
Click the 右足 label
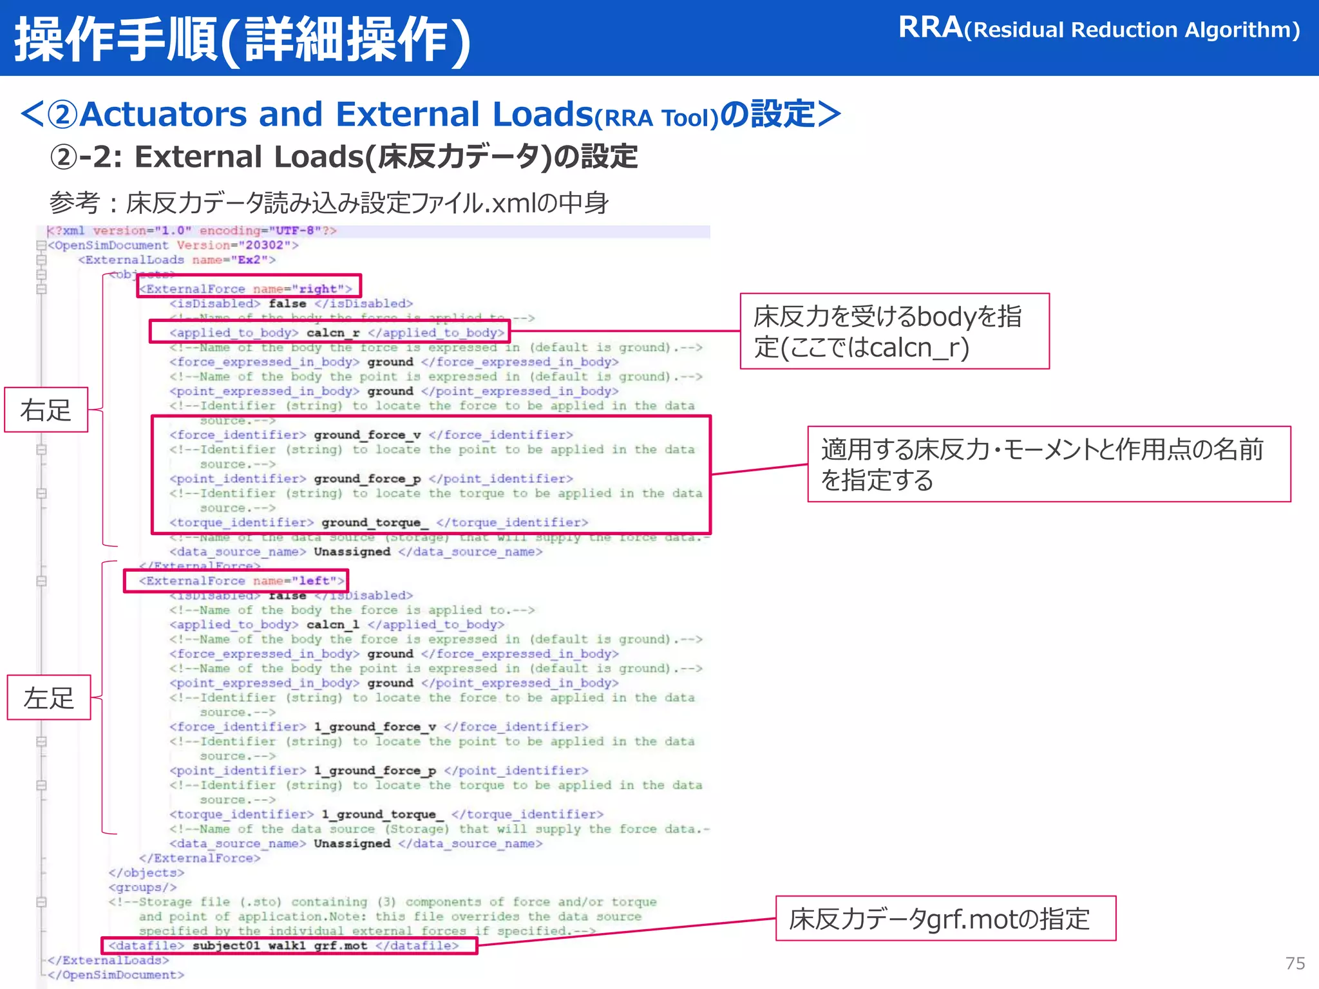pyautogui.click(x=46, y=410)
